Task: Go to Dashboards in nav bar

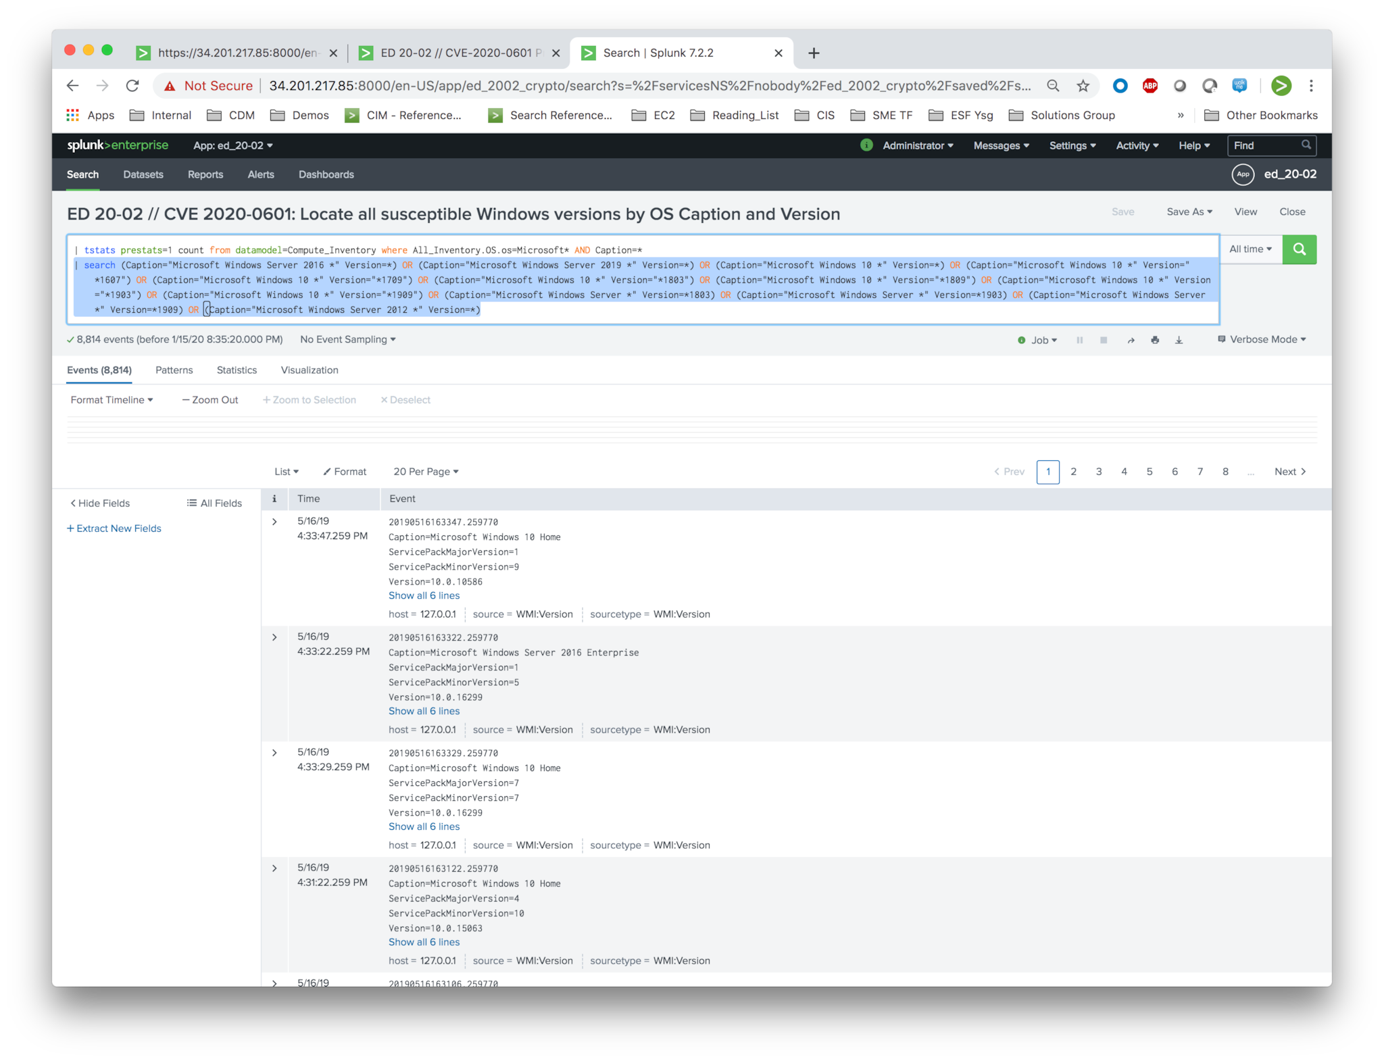Action: tap(326, 174)
